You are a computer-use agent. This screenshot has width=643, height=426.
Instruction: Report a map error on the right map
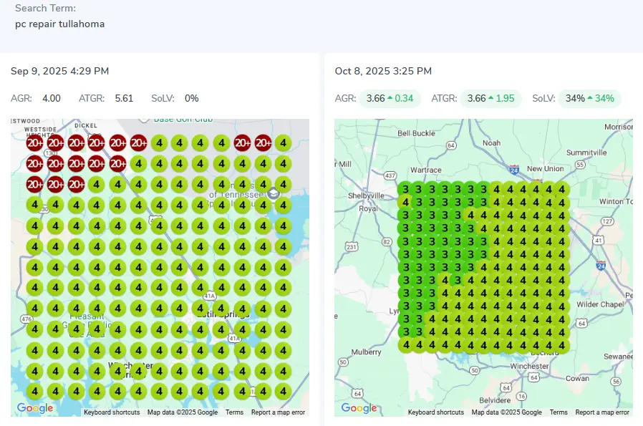tap(602, 412)
